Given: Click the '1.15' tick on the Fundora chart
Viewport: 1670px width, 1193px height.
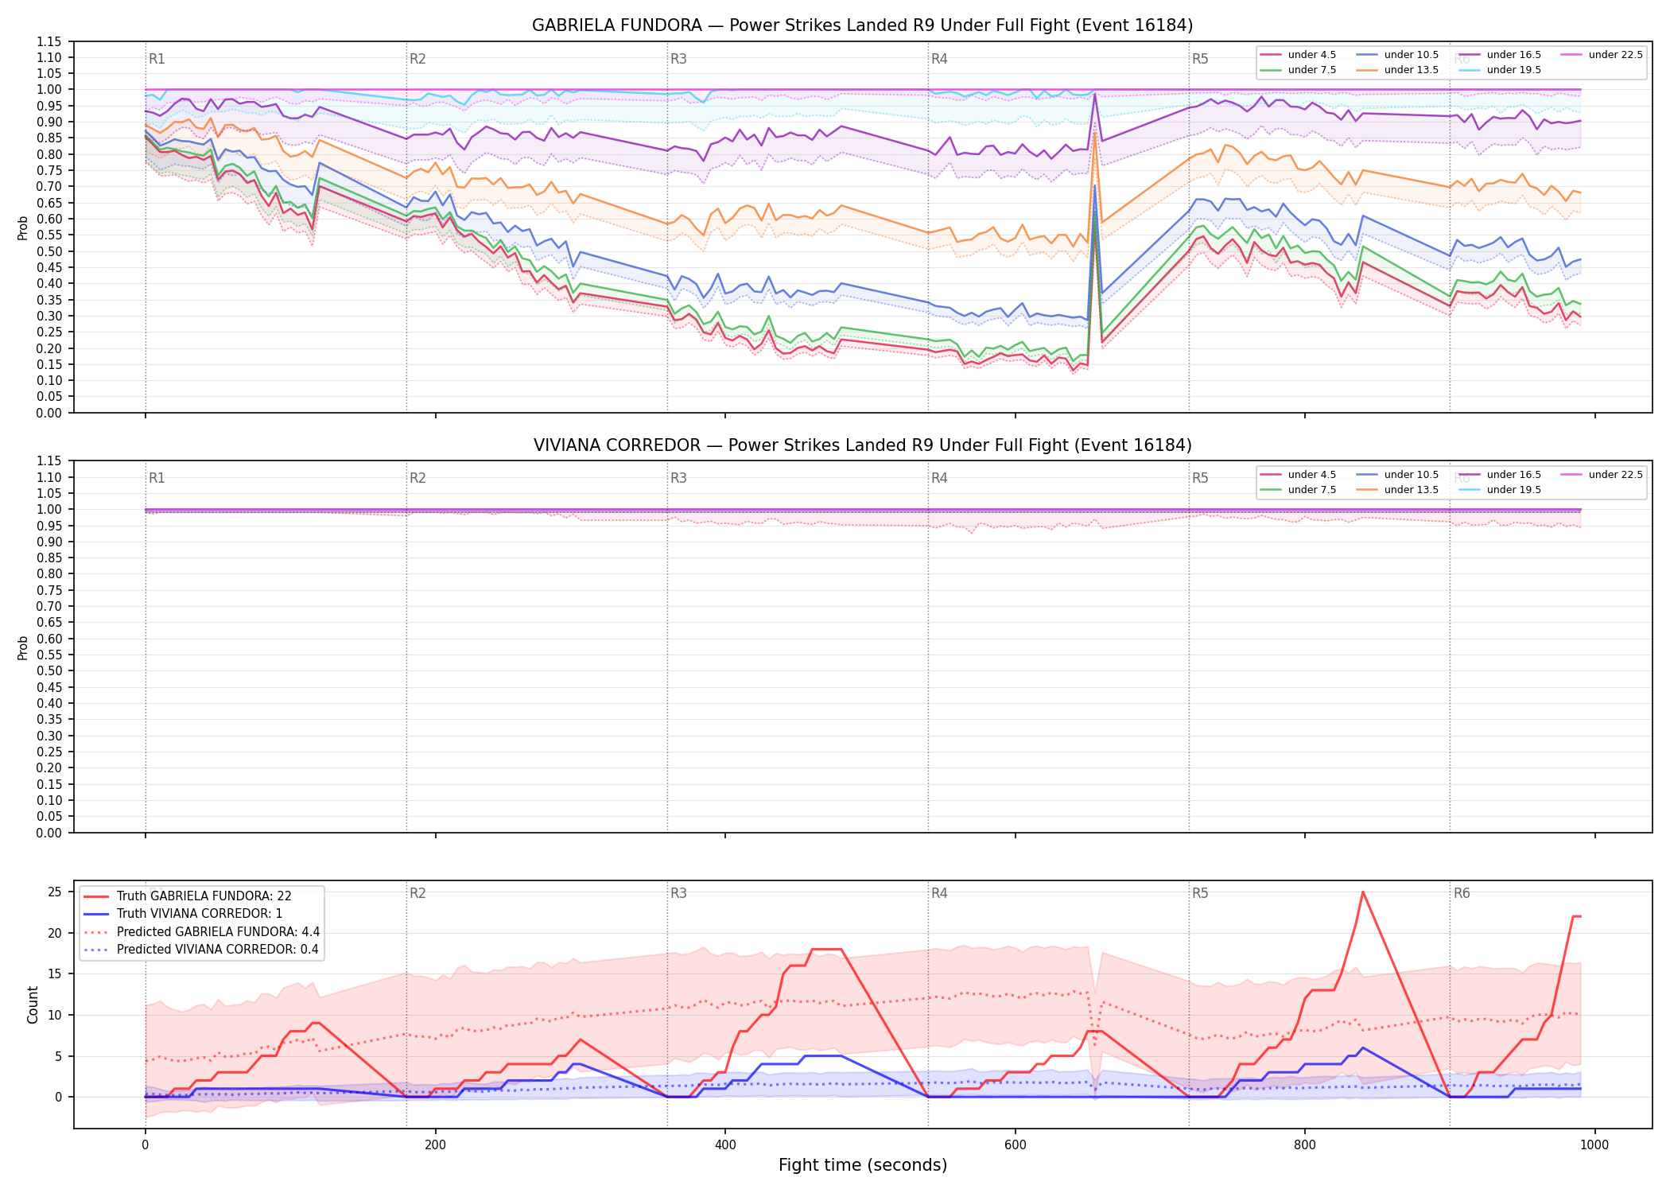Looking at the screenshot, I should click(49, 41).
